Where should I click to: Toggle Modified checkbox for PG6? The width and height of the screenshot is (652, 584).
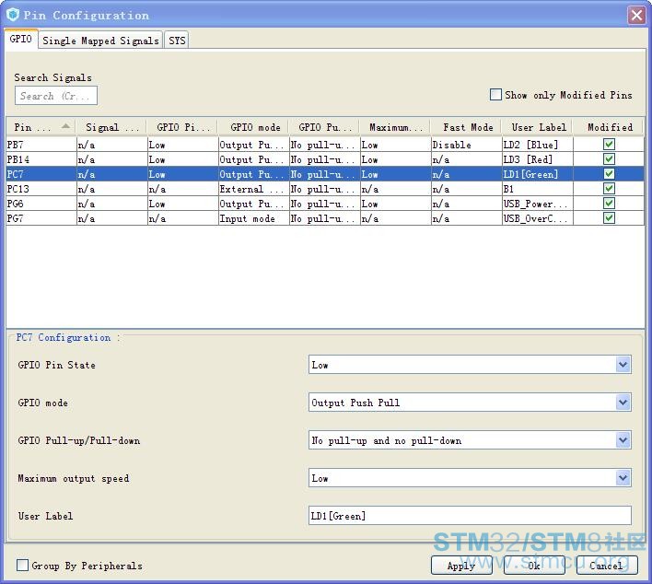[x=609, y=204]
